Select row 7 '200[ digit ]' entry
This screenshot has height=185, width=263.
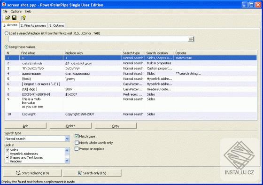(131, 89)
